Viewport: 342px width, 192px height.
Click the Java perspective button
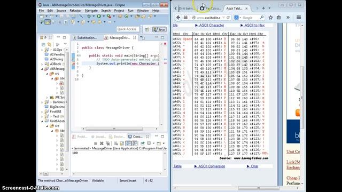[159, 29]
